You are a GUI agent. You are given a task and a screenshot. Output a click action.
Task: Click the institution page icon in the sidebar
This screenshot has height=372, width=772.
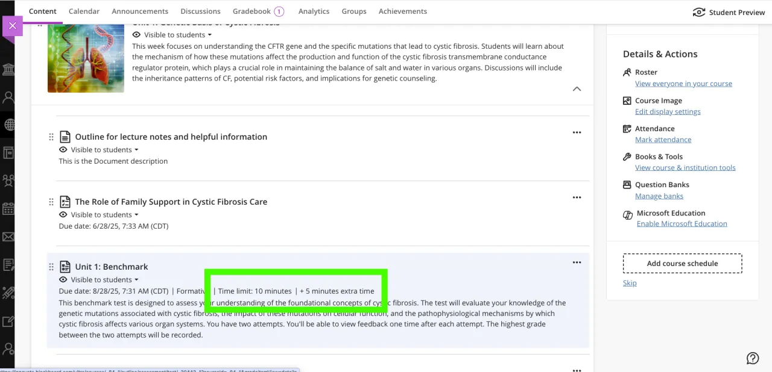click(8, 69)
